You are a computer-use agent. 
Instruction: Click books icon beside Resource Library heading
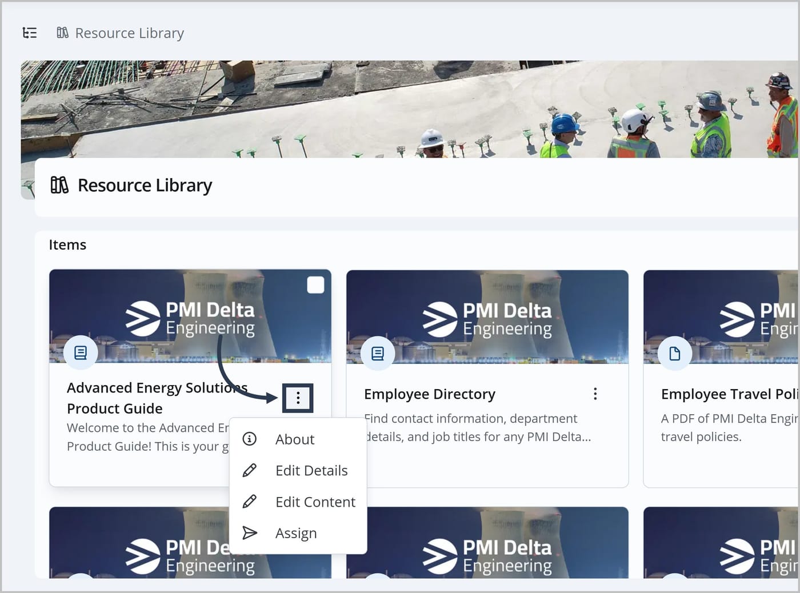pos(59,185)
